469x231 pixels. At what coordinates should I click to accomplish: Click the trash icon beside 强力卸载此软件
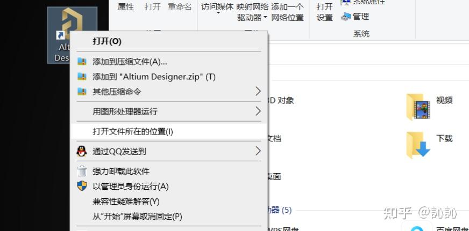point(82,171)
